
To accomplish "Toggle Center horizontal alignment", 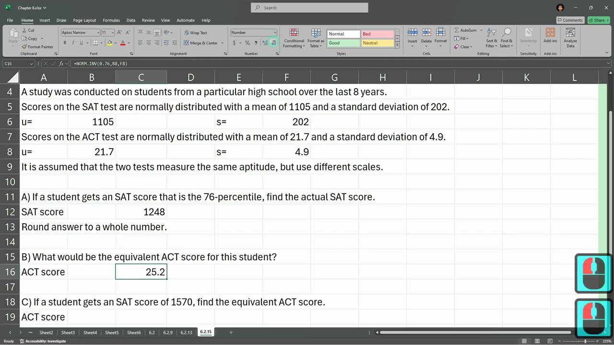I will tap(149, 43).
